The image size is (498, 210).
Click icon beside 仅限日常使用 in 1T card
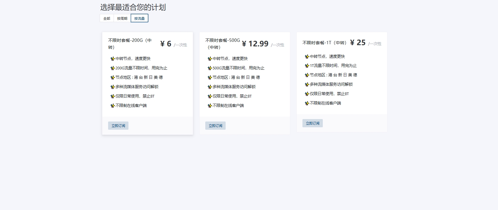point(307,94)
